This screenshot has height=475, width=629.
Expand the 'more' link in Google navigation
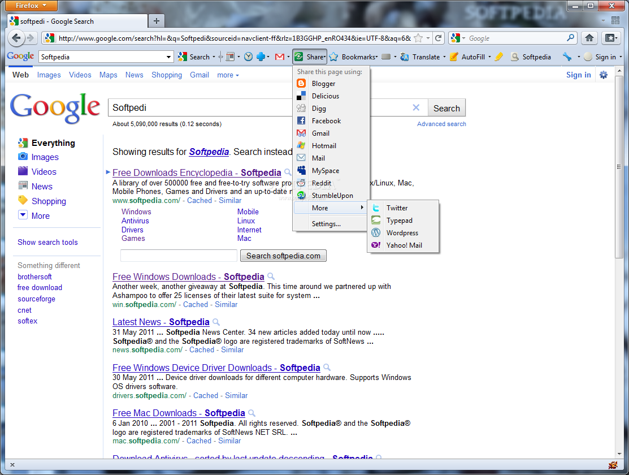228,75
